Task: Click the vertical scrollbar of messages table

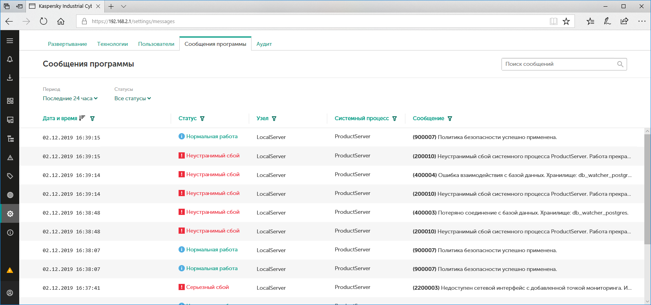Action: (x=647, y=188)
